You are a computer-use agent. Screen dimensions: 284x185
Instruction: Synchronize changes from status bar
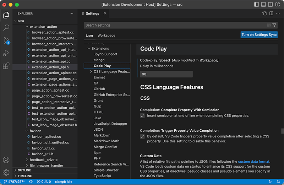[31, 182]
